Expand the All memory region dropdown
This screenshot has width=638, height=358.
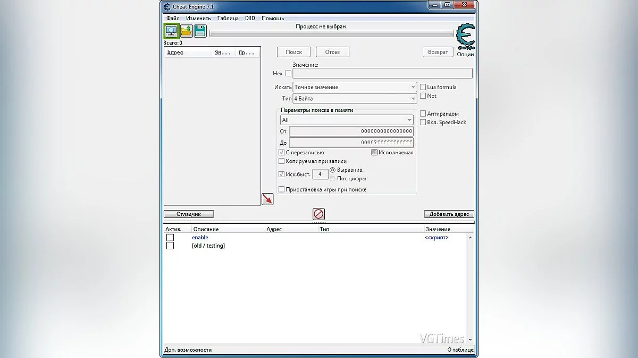point(347,120)
